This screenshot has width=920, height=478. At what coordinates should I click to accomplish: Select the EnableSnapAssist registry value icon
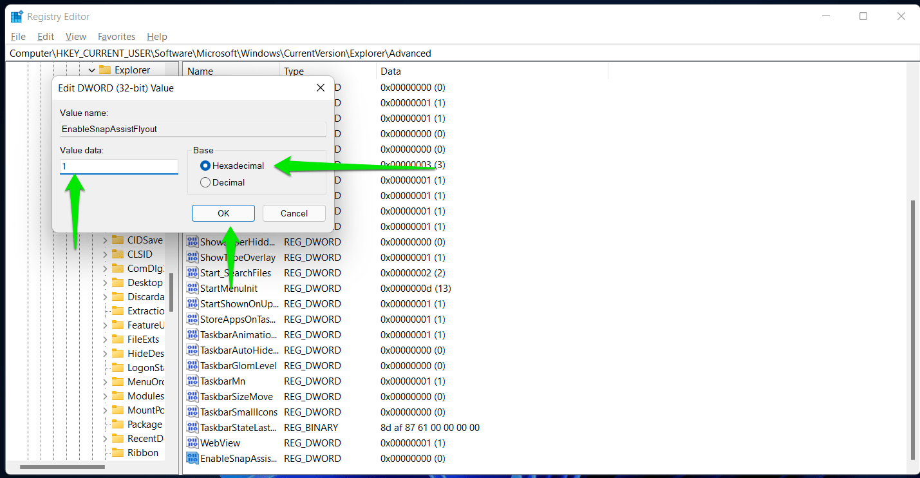point(192,459)
